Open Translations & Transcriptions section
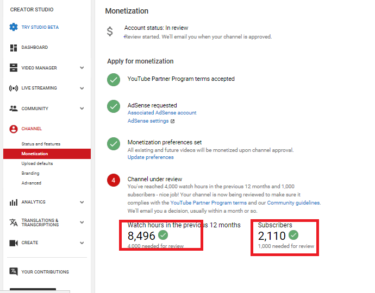Screen dimensions: 375x293 coord(40,222)
